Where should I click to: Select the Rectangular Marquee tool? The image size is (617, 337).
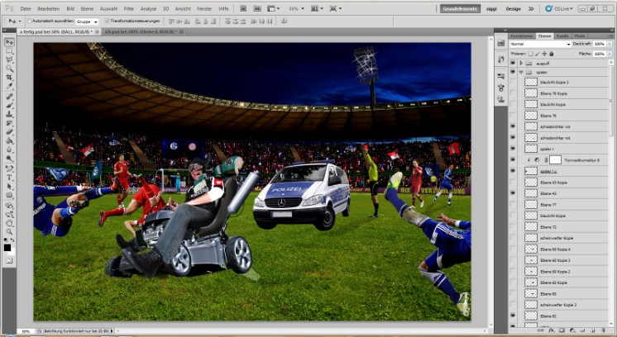9,50
